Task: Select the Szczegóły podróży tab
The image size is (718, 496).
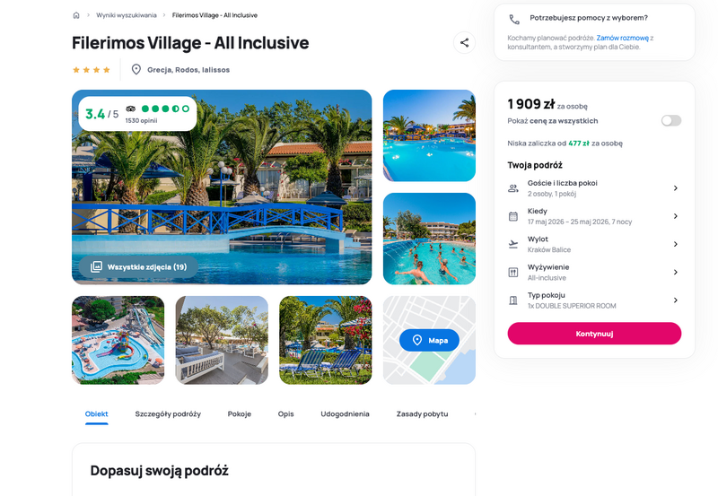Action: tap(168, 413)
